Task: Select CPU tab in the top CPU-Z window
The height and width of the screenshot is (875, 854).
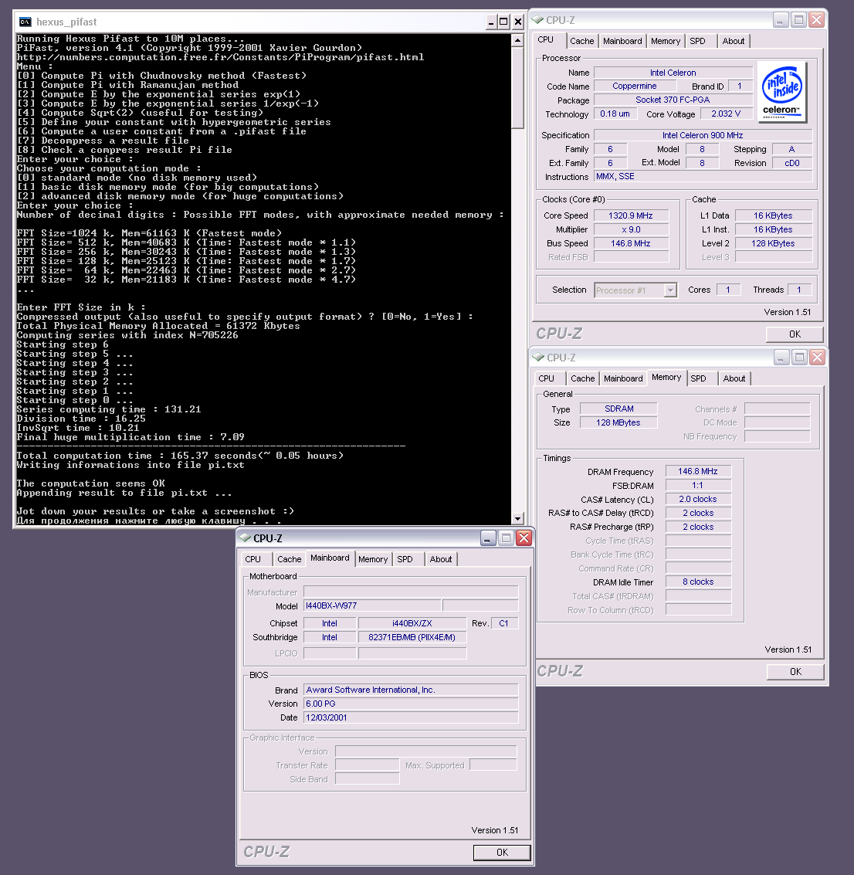Action: 546,39
